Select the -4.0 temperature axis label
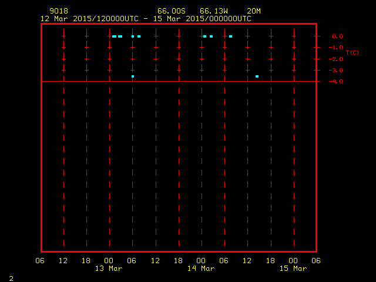 click(x=335, y=82)
